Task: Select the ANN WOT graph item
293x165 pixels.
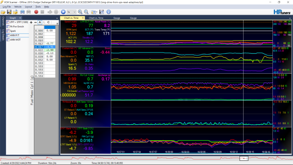Action: coord(15,40)
